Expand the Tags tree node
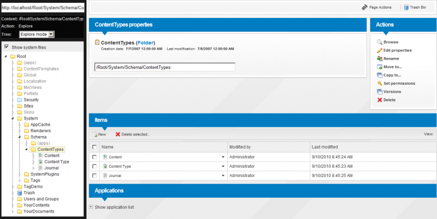The width and height of the screenshot is (437, 219). [20, 180]
